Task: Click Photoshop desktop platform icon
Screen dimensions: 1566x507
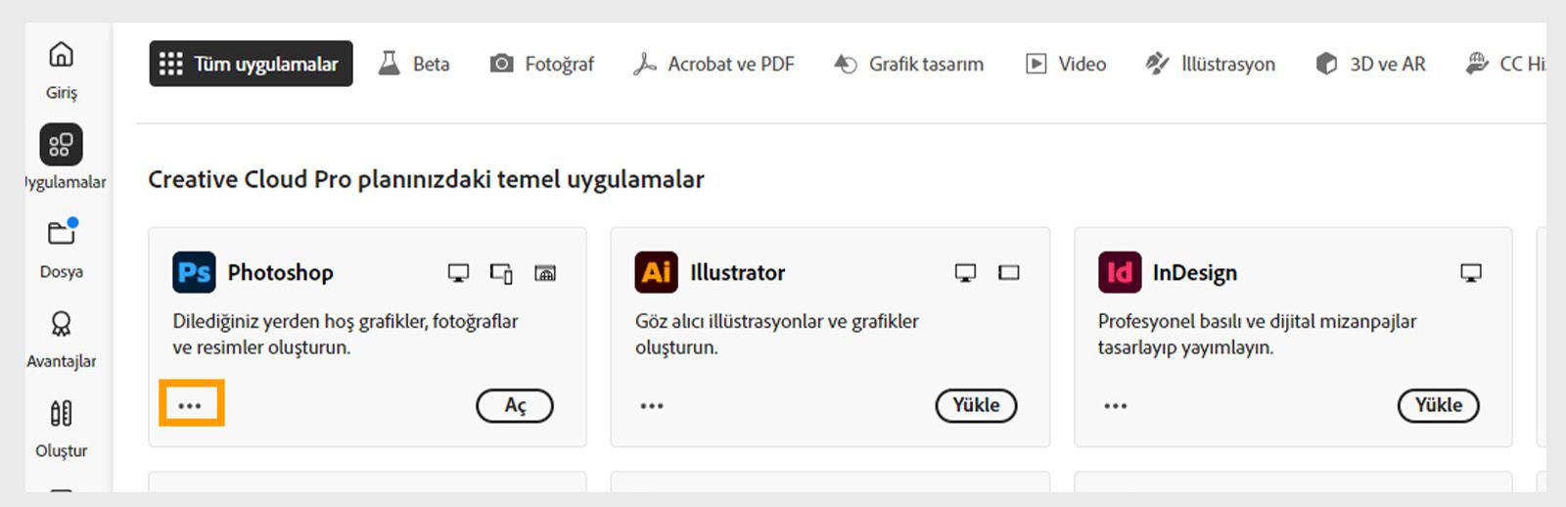Action: pos(458,273)
